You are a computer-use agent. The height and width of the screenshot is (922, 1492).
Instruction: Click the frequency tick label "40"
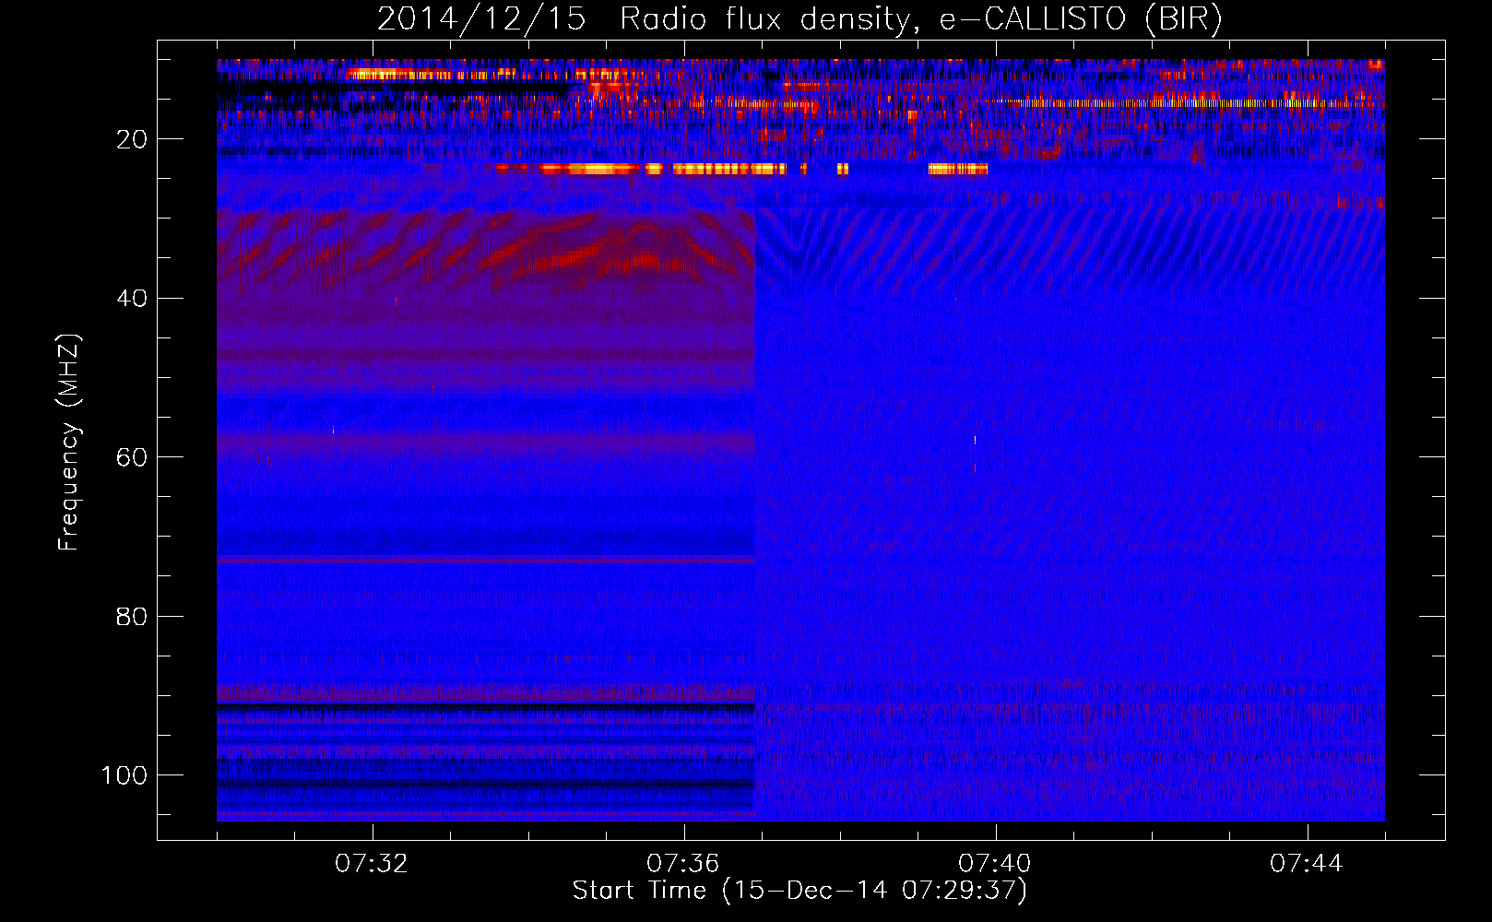coord(132,299)
